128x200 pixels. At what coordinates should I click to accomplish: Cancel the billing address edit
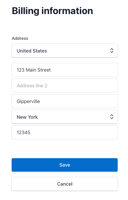(65, 184)
